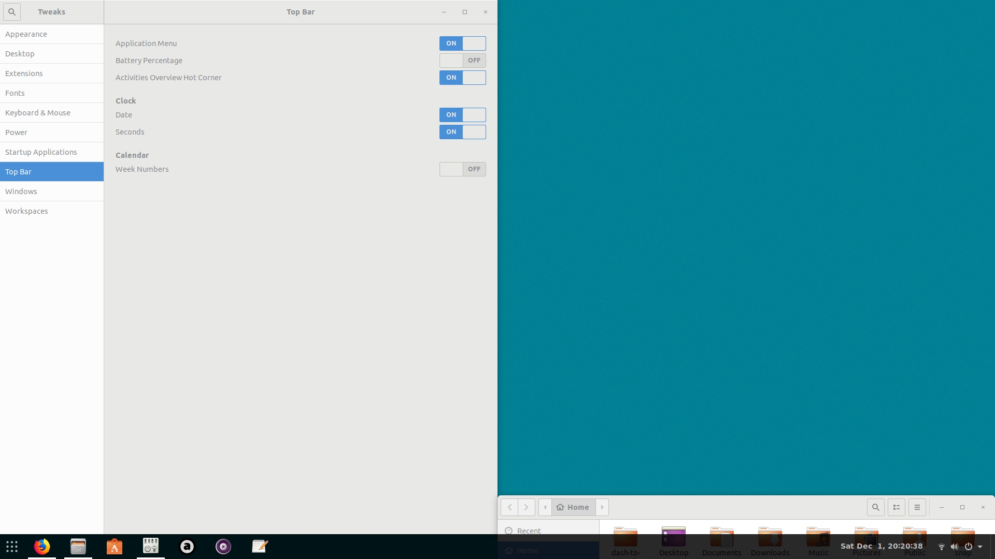This screenshot has height=559, width=995.
Task: Expand the system menu dropdown arrow
Action: (x=980, y=547)
